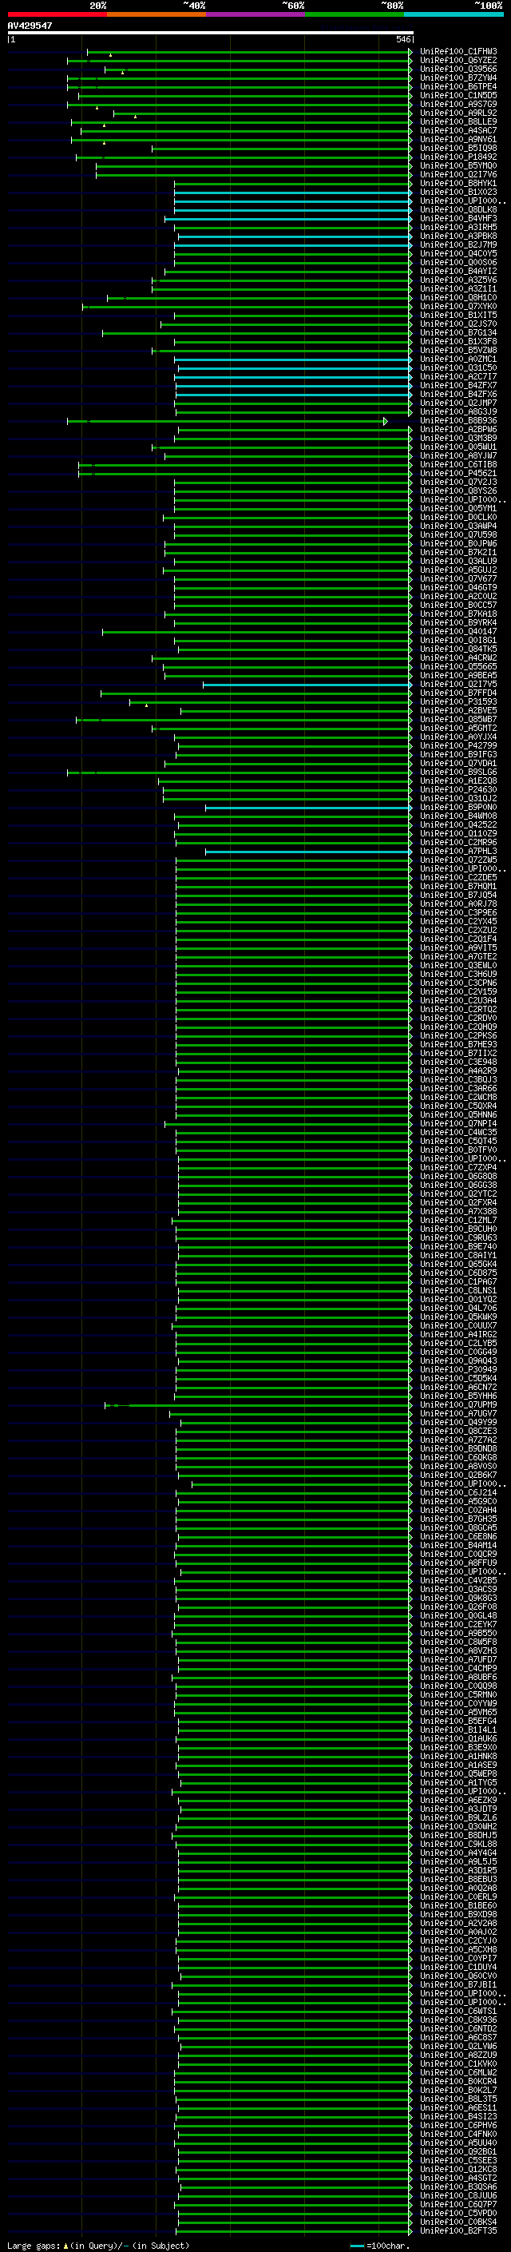
Task: Select hit UniRef100_C0BKS4
Action: (x=458, y=2222)
